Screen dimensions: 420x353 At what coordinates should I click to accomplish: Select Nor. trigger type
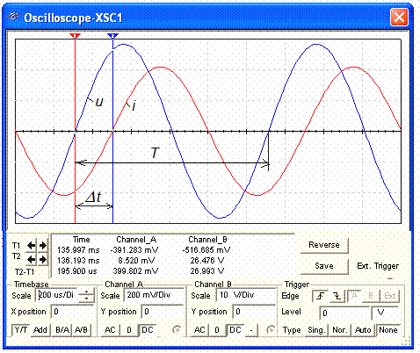tap(340, 330)
